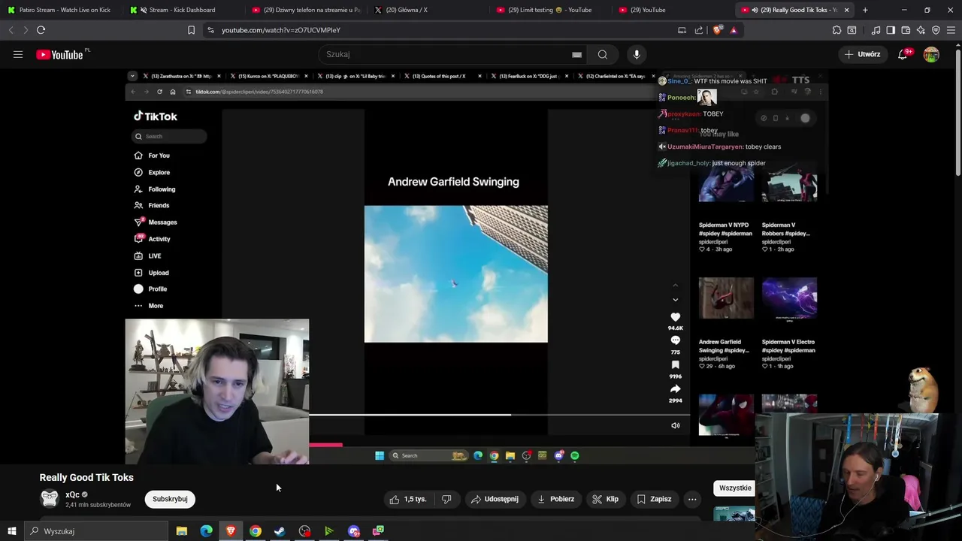Click the 2,41 mln subskrybentów text
962x541 pixels.
point(98,505)
